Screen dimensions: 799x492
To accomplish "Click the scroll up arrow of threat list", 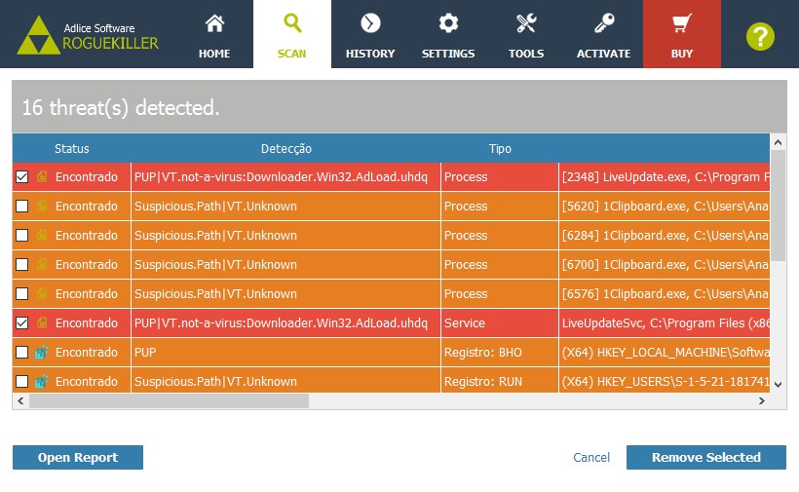I will coord(779,142).
